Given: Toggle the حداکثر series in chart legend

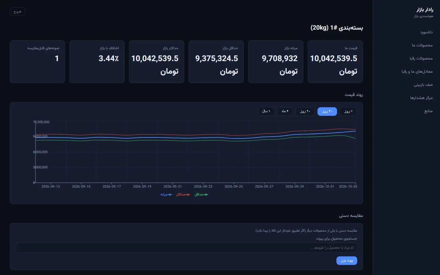Looking at the screenshot, I should tap(183, 195).
